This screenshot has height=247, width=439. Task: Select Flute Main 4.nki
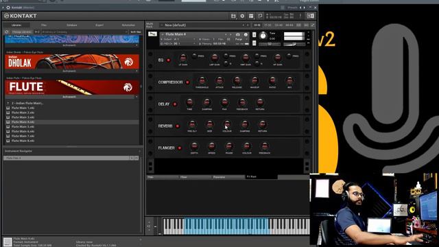coord(72,122)
